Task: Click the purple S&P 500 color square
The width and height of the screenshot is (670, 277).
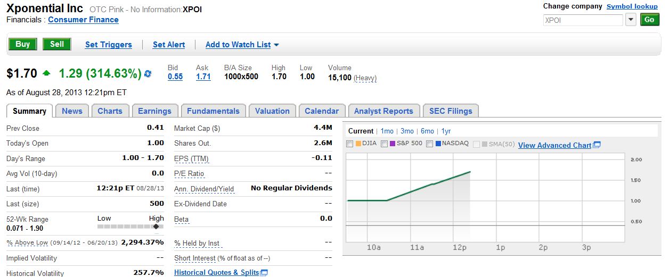Action: click(x=393, y=144)
